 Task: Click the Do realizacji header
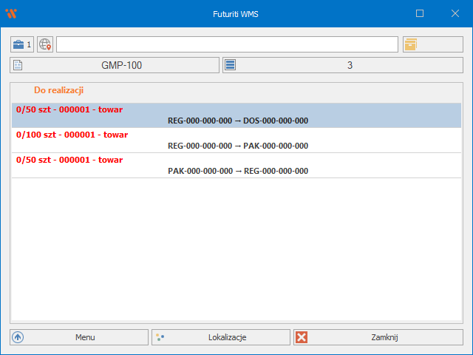click(x=59, y=90)
